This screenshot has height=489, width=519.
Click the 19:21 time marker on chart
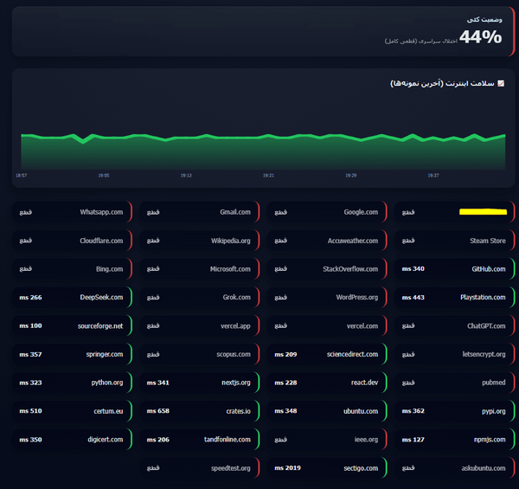268,176
